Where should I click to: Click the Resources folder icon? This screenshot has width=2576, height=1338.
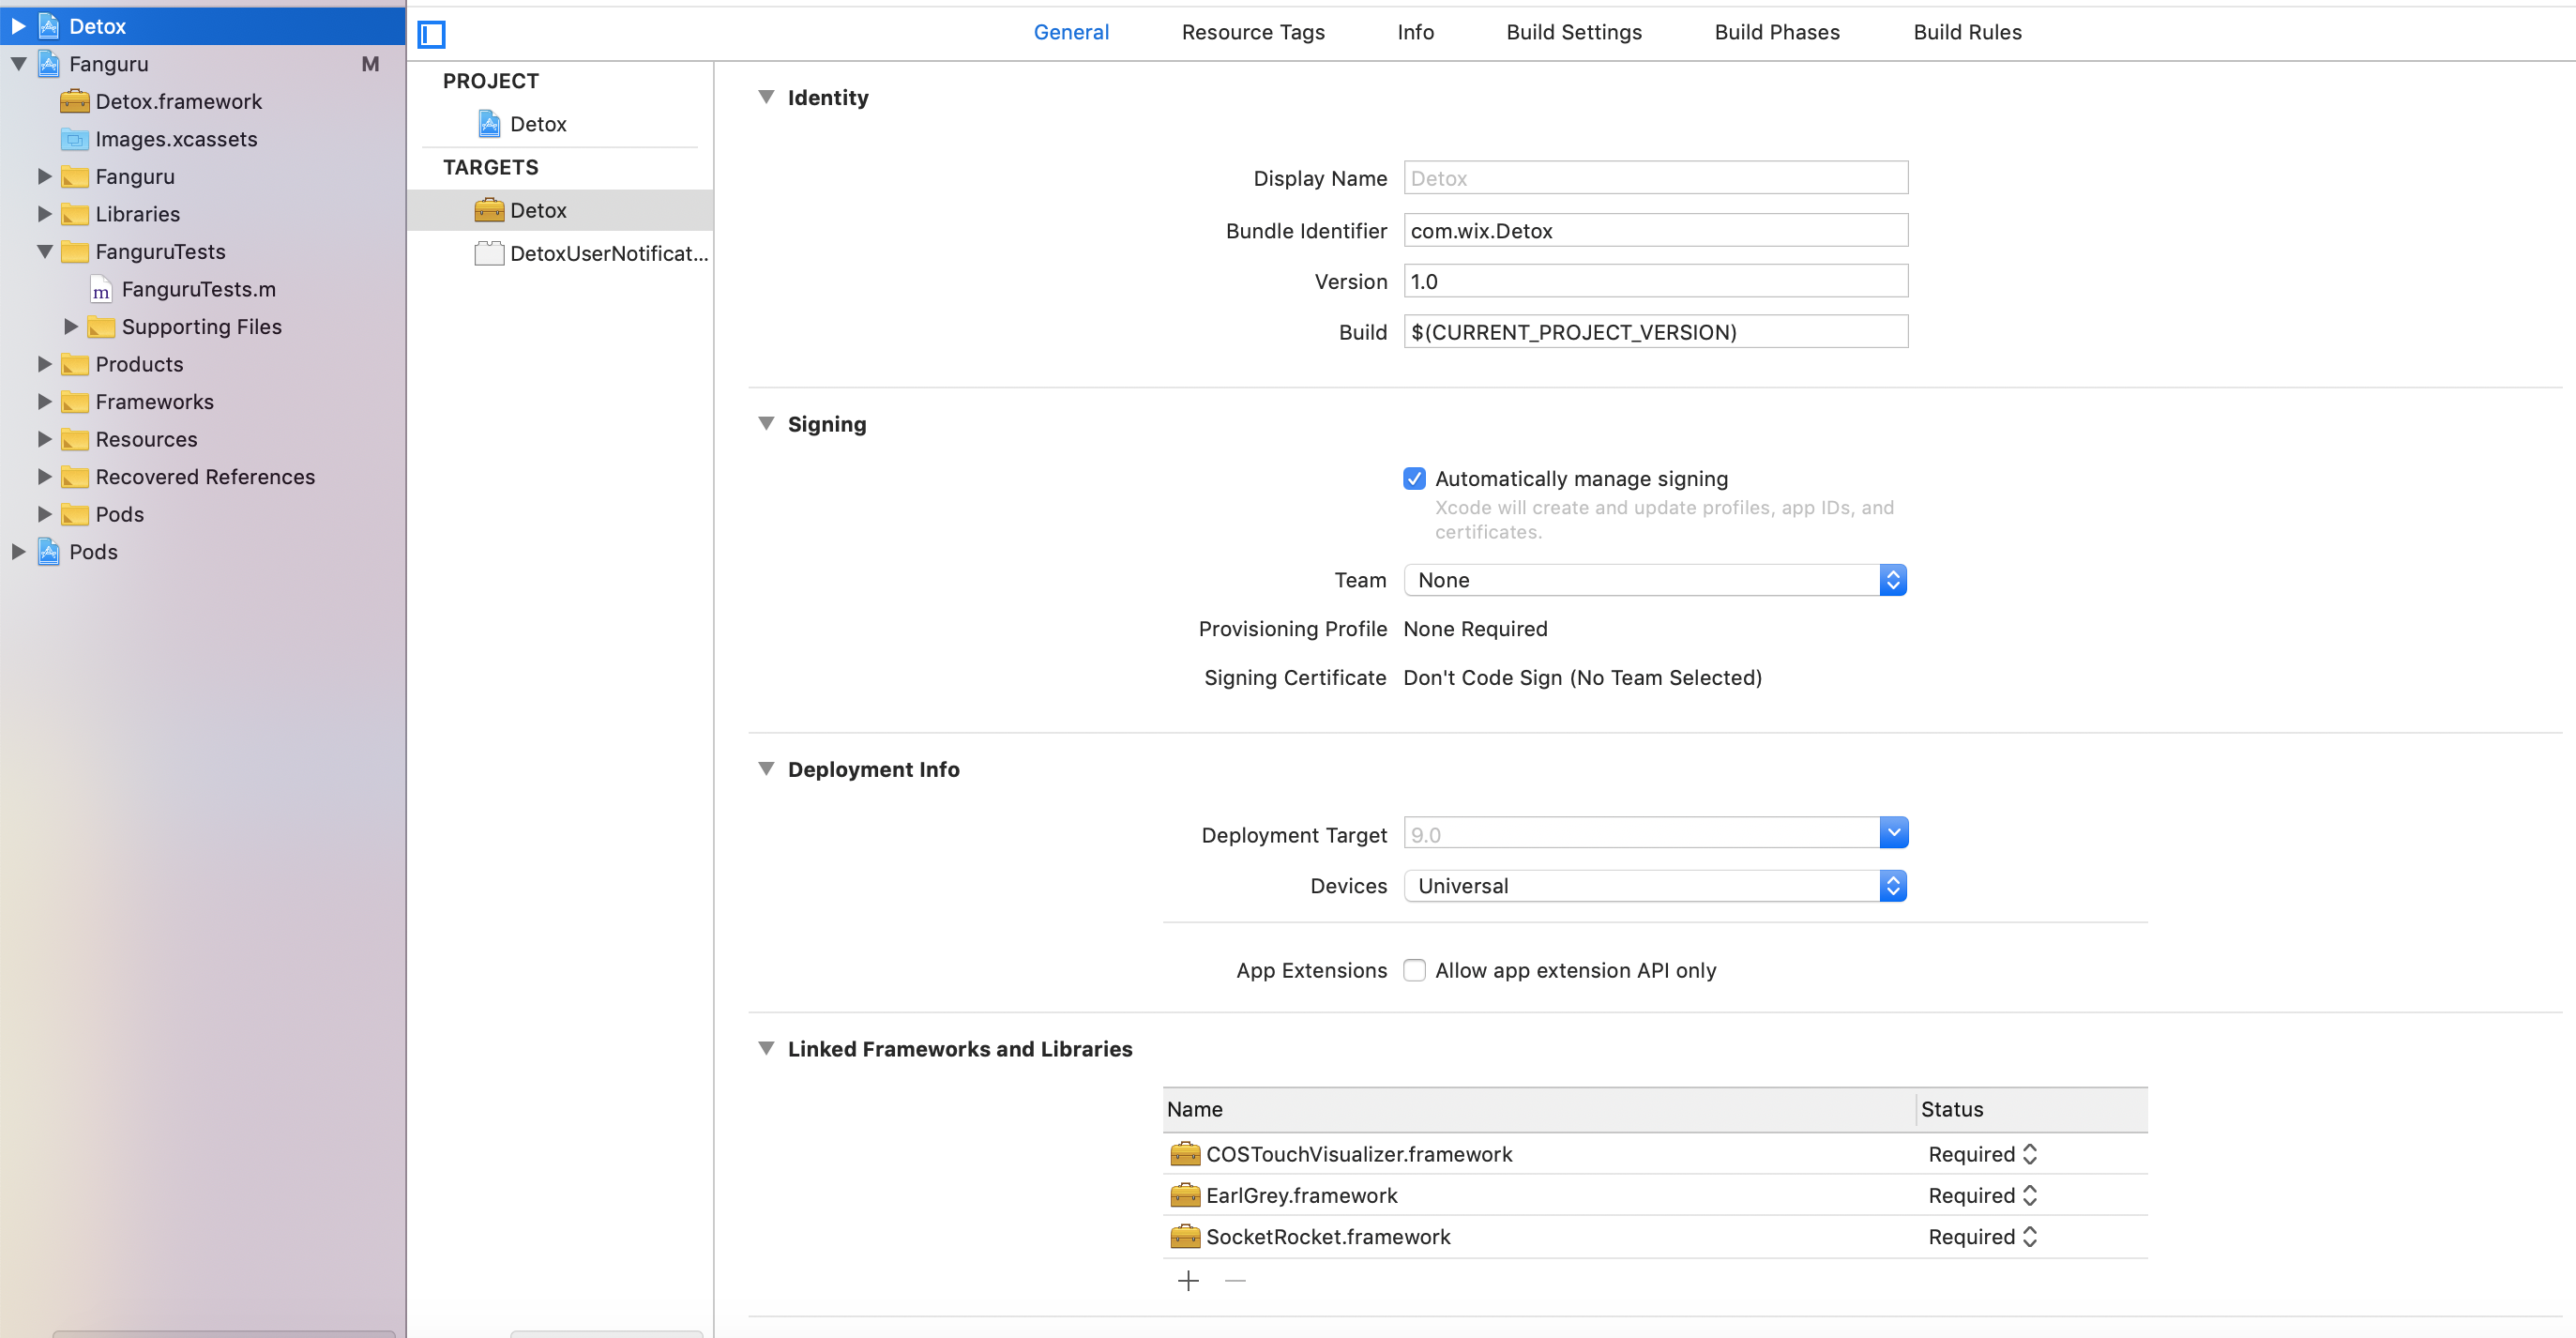75,439
